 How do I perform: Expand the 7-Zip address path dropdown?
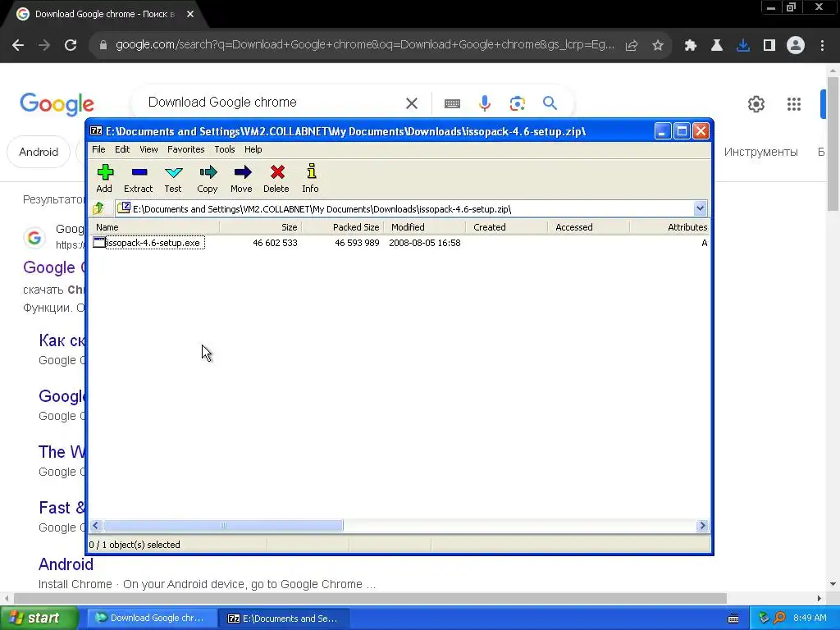point(700,208)
